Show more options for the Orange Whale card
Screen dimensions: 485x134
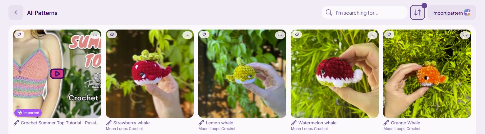(465, 35)
